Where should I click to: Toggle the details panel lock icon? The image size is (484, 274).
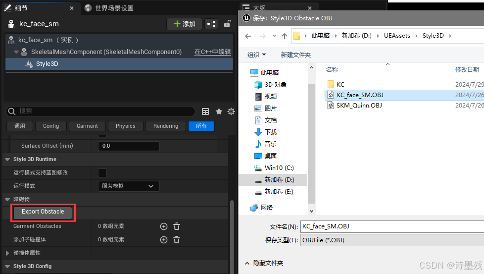click(x=228, y=24)
